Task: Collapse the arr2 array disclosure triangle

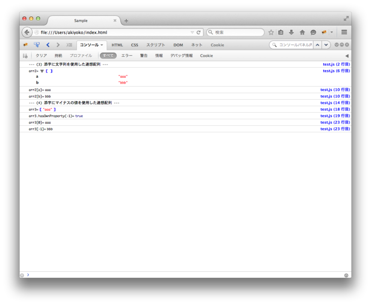Action: tap(42, 71)
